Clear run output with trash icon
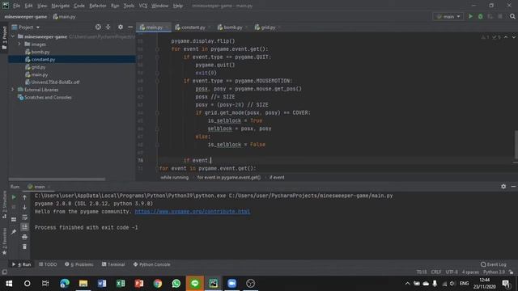 [24, 247]
